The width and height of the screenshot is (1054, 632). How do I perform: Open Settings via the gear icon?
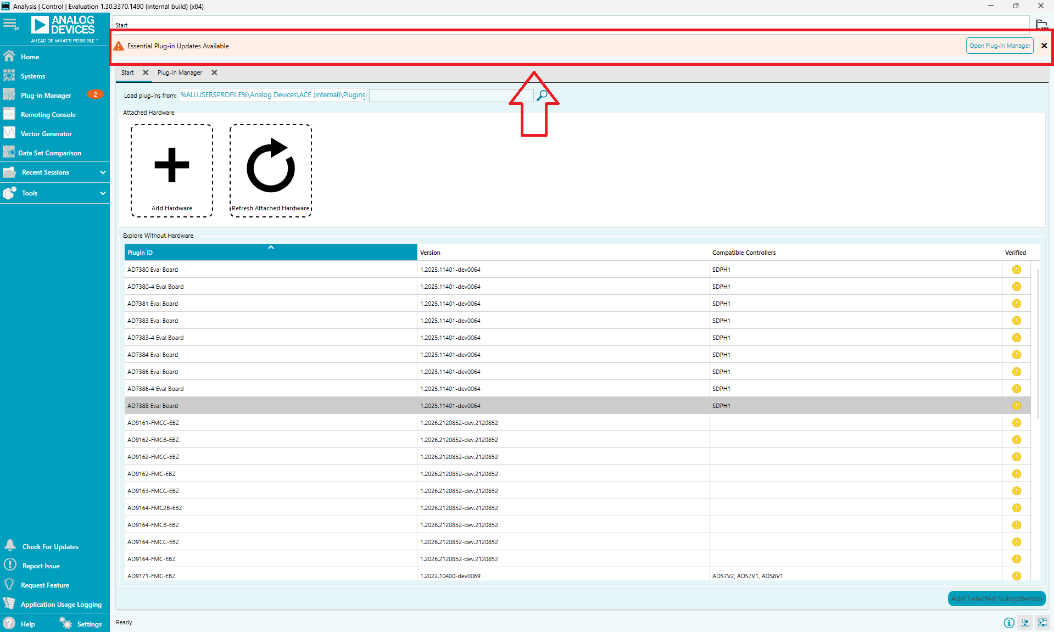66,623
